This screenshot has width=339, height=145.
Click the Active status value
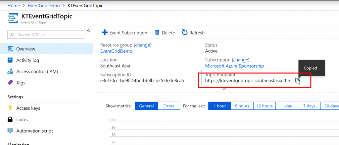211,51
